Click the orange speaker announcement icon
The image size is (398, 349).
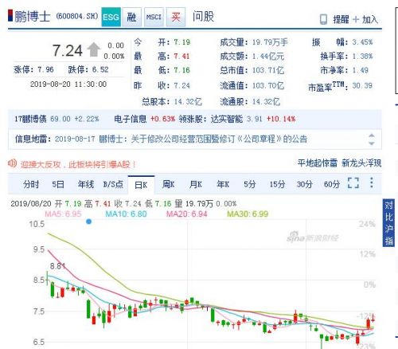(12, 163)
